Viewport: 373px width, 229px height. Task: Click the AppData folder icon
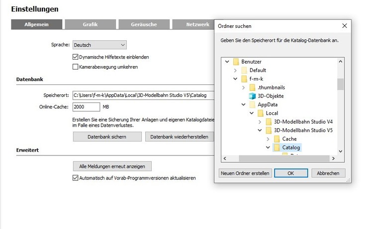252,105
